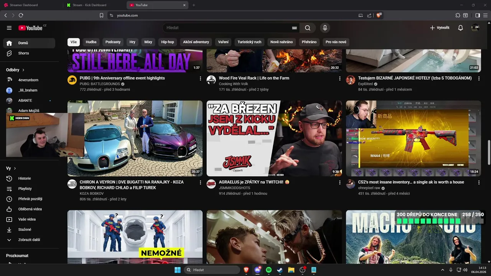Select the Přehráno filter chip

309,42
